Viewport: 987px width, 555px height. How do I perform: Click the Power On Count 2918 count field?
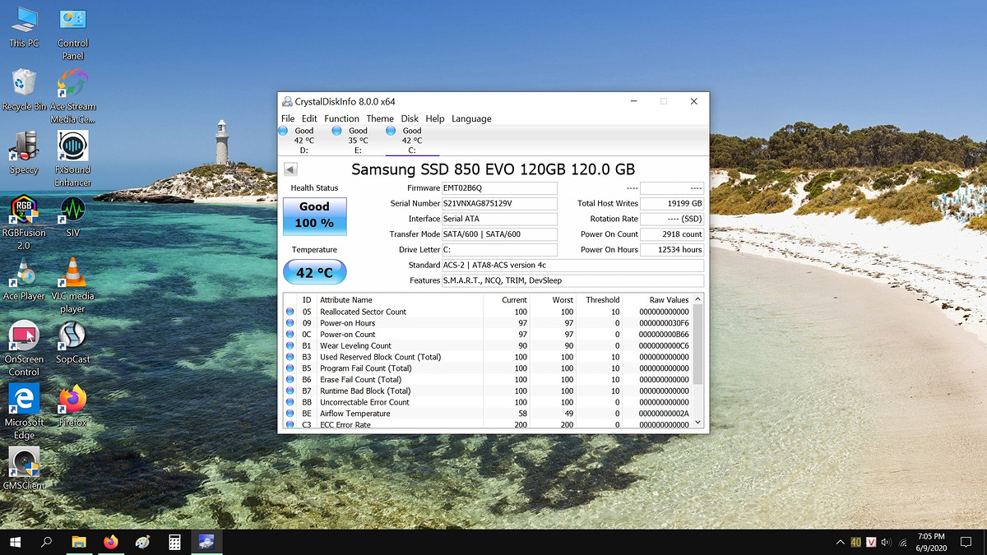click(x=672, y=234)
